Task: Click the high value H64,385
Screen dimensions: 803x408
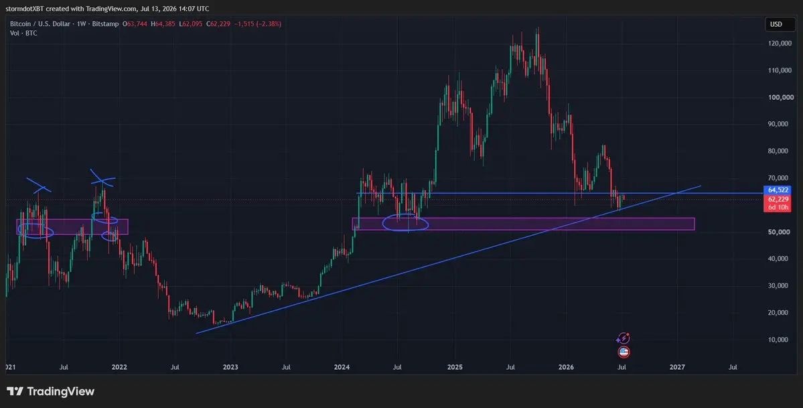Action: [163, 23]
